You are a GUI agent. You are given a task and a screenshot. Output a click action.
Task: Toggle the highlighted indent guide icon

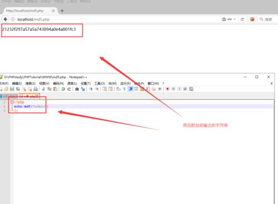point(131,89)
